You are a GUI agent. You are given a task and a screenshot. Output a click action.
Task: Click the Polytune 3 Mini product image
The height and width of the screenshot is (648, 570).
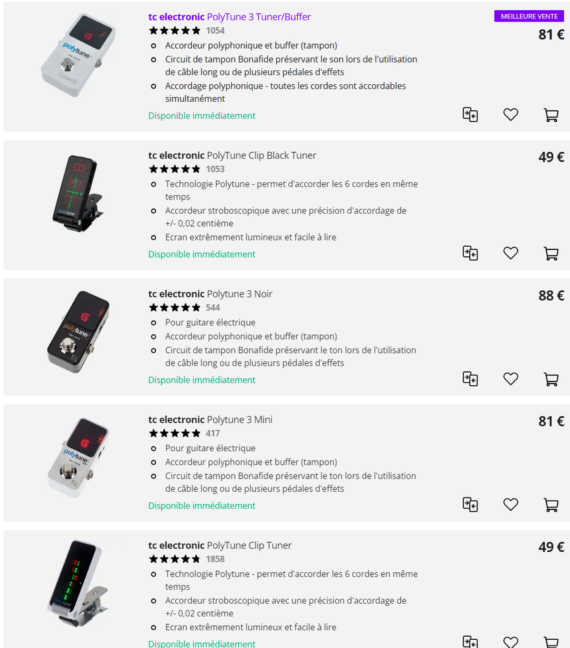click(76, 458)
